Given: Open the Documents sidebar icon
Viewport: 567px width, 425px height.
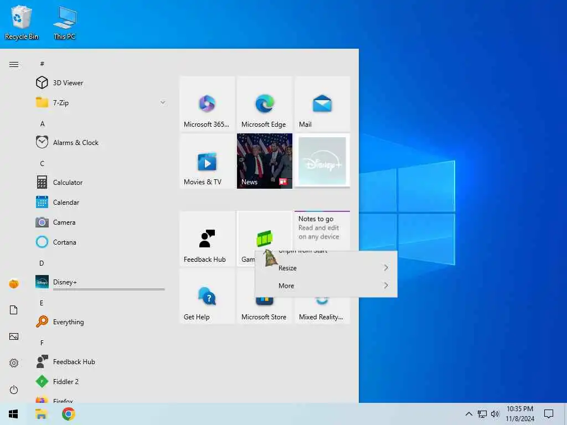Looking at the screenshot, I should (x=14, y=310).
